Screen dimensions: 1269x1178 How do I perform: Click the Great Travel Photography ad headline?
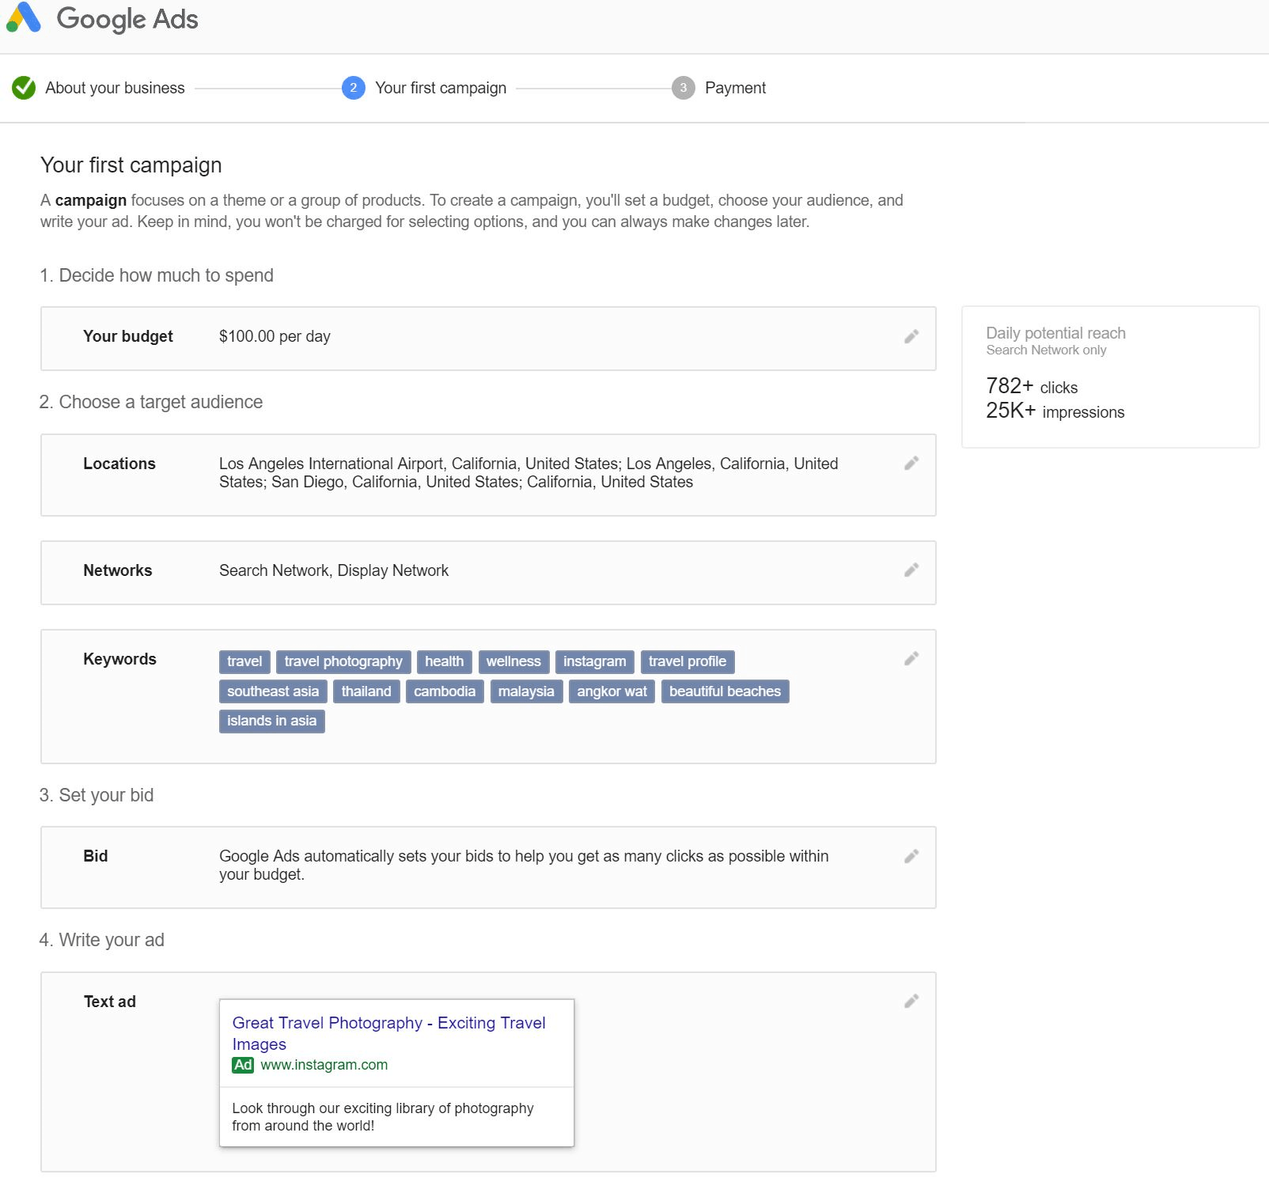click(x=388, y=1033)
